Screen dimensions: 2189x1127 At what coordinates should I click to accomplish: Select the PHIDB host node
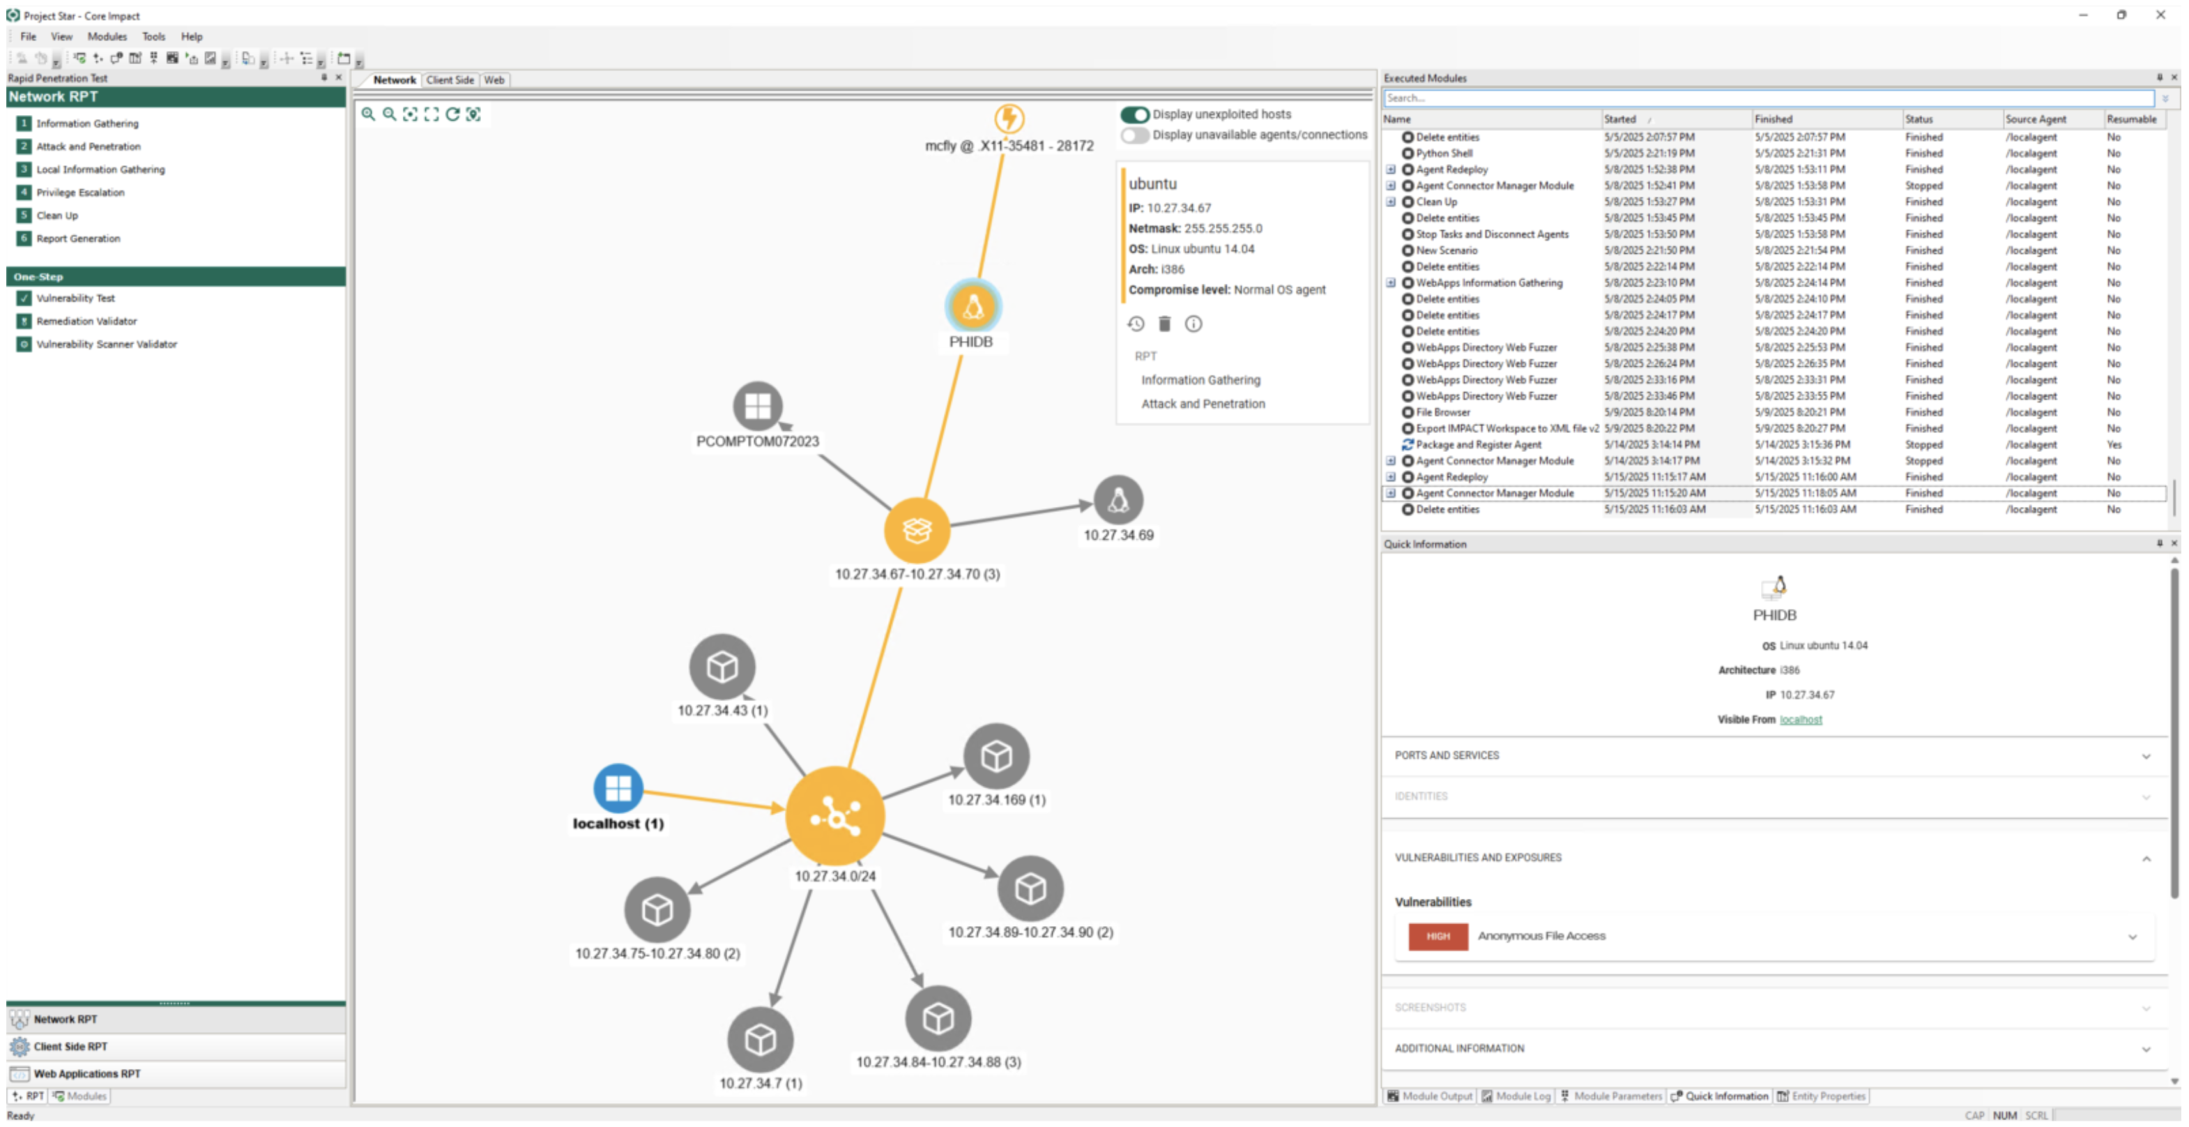[x=973, y=306]
